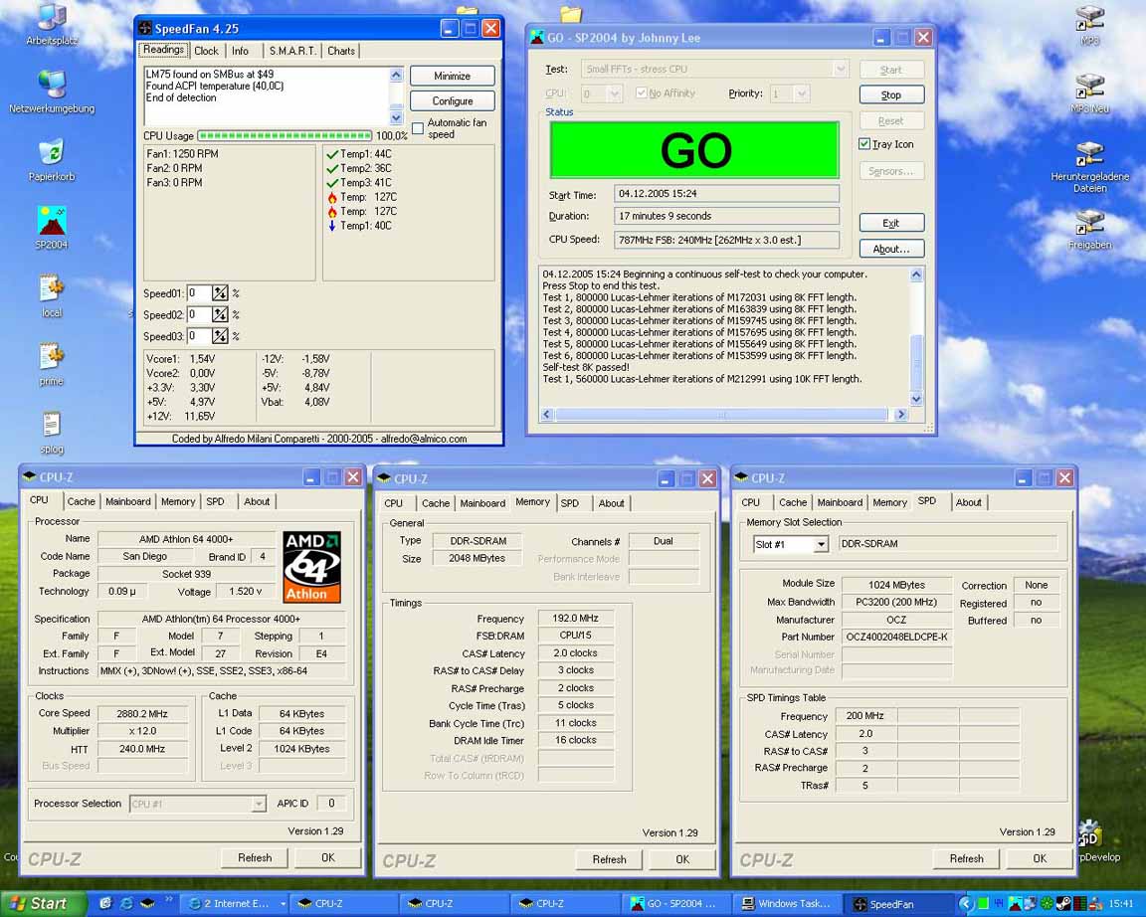1146x917 pixels.
Task: Click the blue down arrow beside Temp1: 40C
Action: (x=332, y=226)
